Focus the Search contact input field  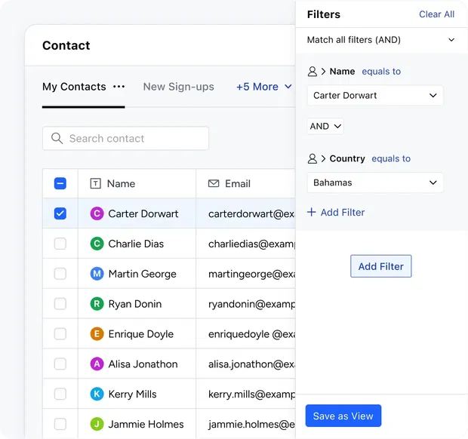click(x=125, y=138)
